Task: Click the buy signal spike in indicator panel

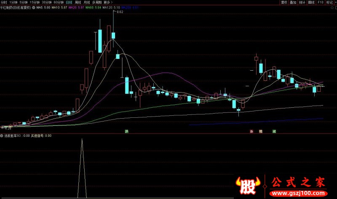Action: coord(82,168)
